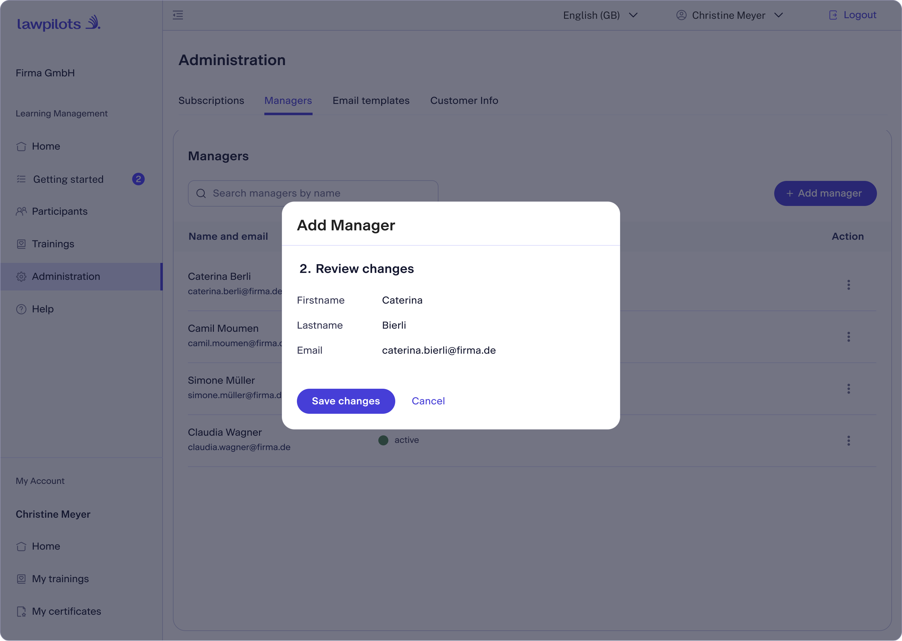Click the Getting started checklist icon
Viewport: 902px width, 641px height.
coord(21,179)
